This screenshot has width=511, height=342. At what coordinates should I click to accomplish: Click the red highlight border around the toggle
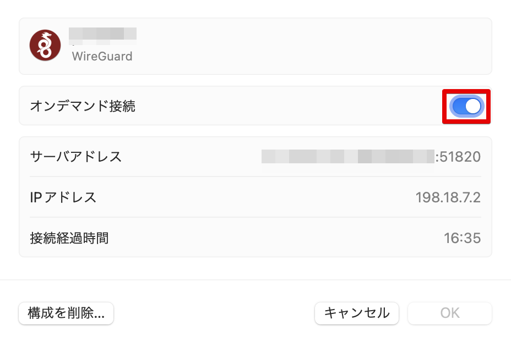click(444, 106)
